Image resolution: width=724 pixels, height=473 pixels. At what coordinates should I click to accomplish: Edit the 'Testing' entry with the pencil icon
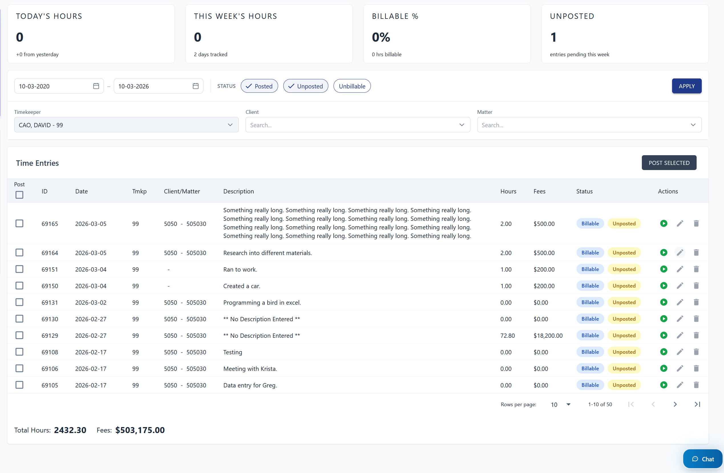pyautogui.click(x=680, y=352)
